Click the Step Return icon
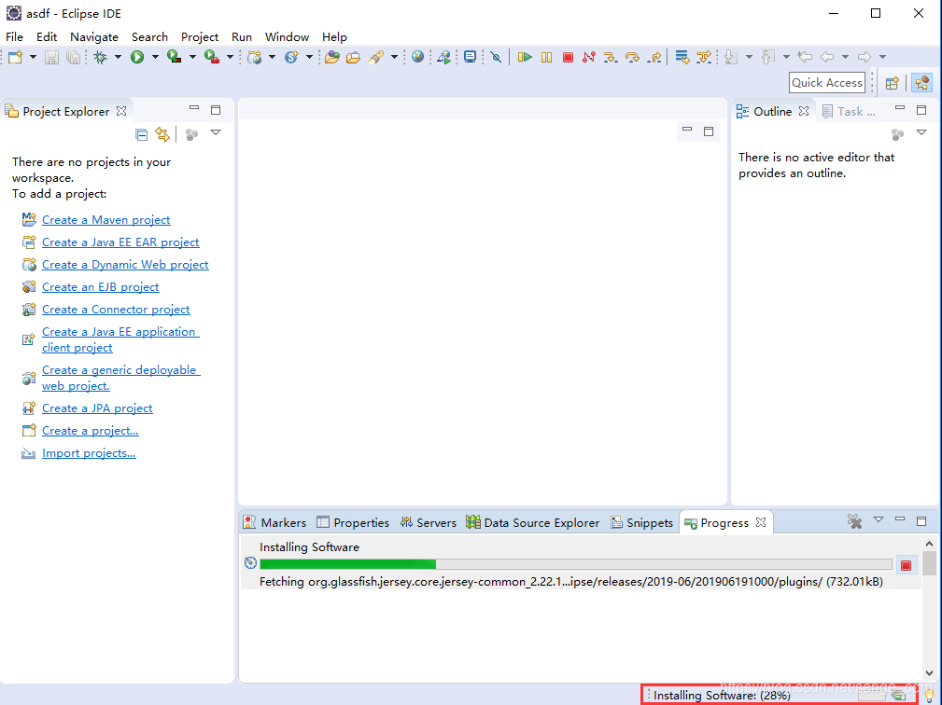 coord(654,57)
